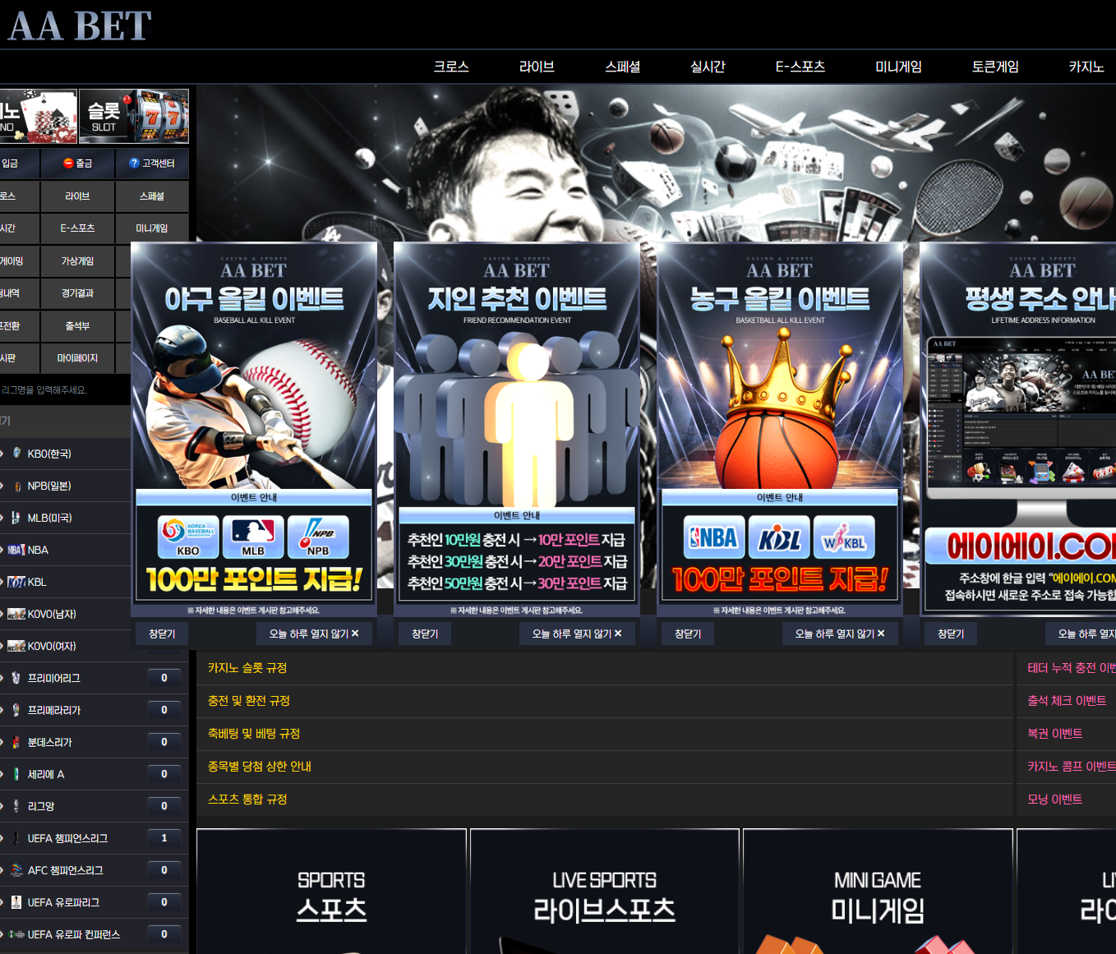Open the MINI GAME 미니게임 card
The width and height of the screenshot is (1116, 954).
tap(878, 892)
